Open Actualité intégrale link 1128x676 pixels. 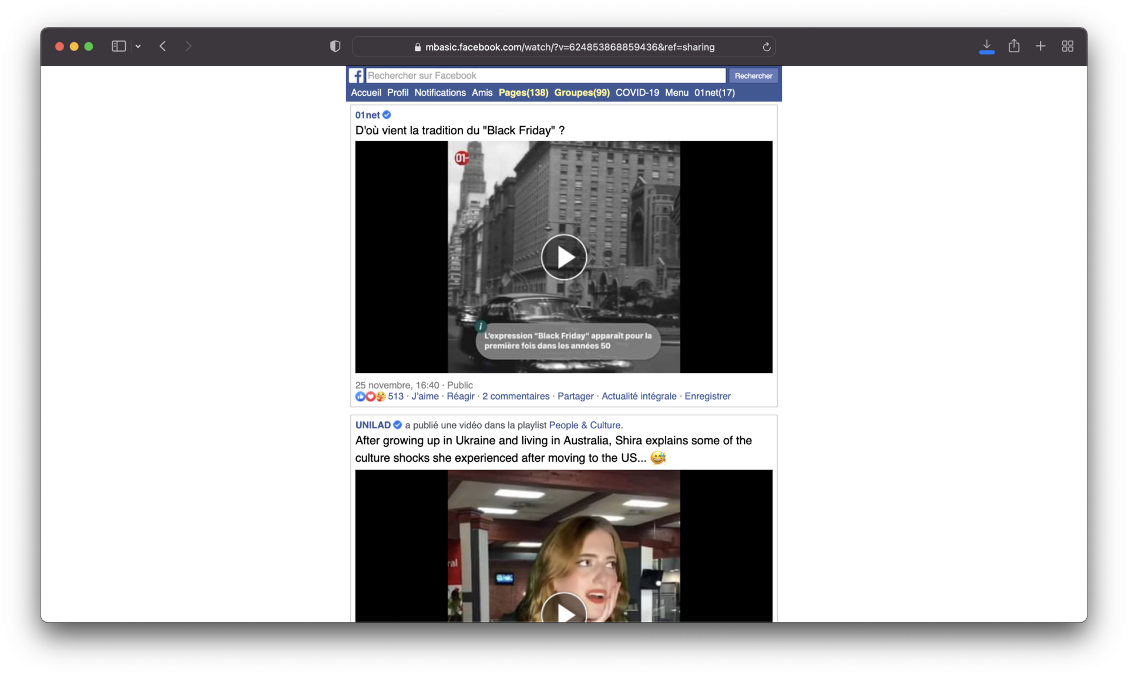[639, 396]
